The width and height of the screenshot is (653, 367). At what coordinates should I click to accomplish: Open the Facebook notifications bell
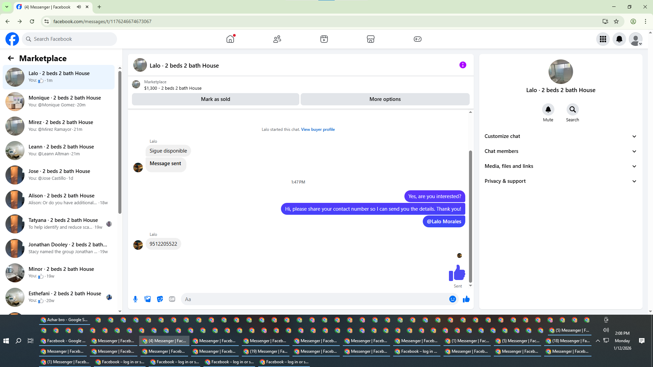click(x=619, y=39)
